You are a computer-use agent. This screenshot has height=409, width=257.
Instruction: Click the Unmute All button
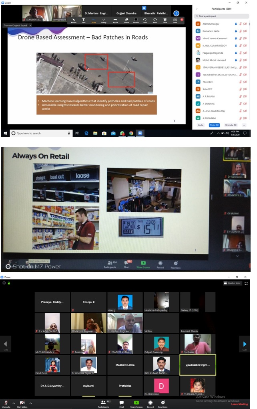[231, 125]
